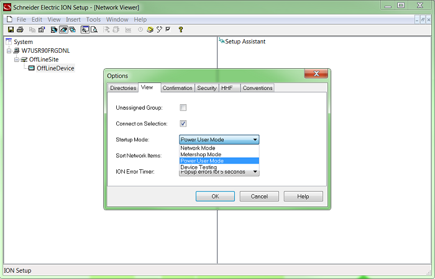Restore the inner Network Viewer child window
Screen dimensions: 435x279
click(x=423, y=20)
